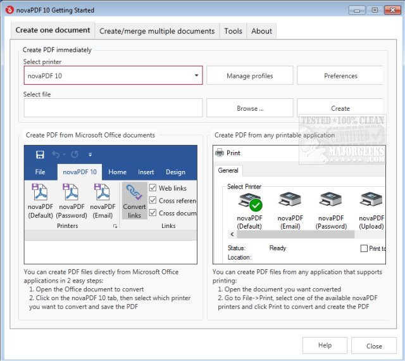Click the Browse button
The image size is (405, 361).
point(249,108)
